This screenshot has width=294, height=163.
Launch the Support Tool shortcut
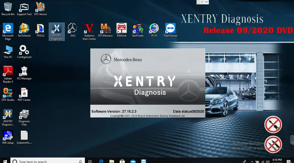point(24,9)
